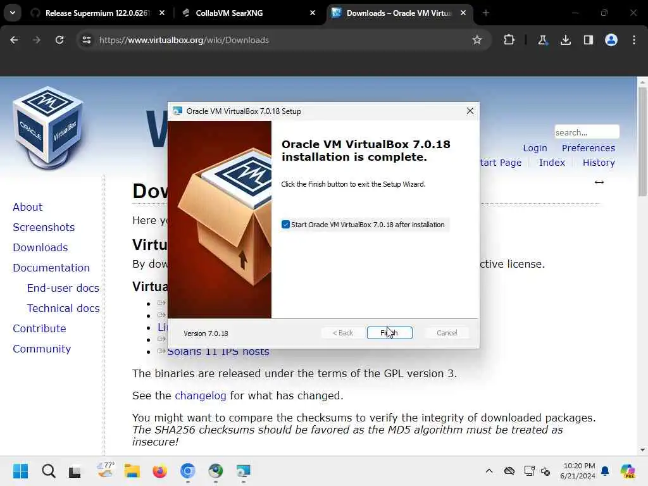Open the Windows Start menu

pyautogui.click(x=20, y=471)
